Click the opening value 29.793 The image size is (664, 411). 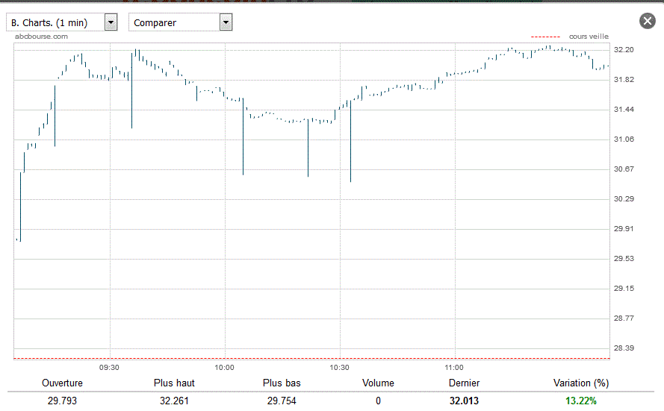click(62, 401)
